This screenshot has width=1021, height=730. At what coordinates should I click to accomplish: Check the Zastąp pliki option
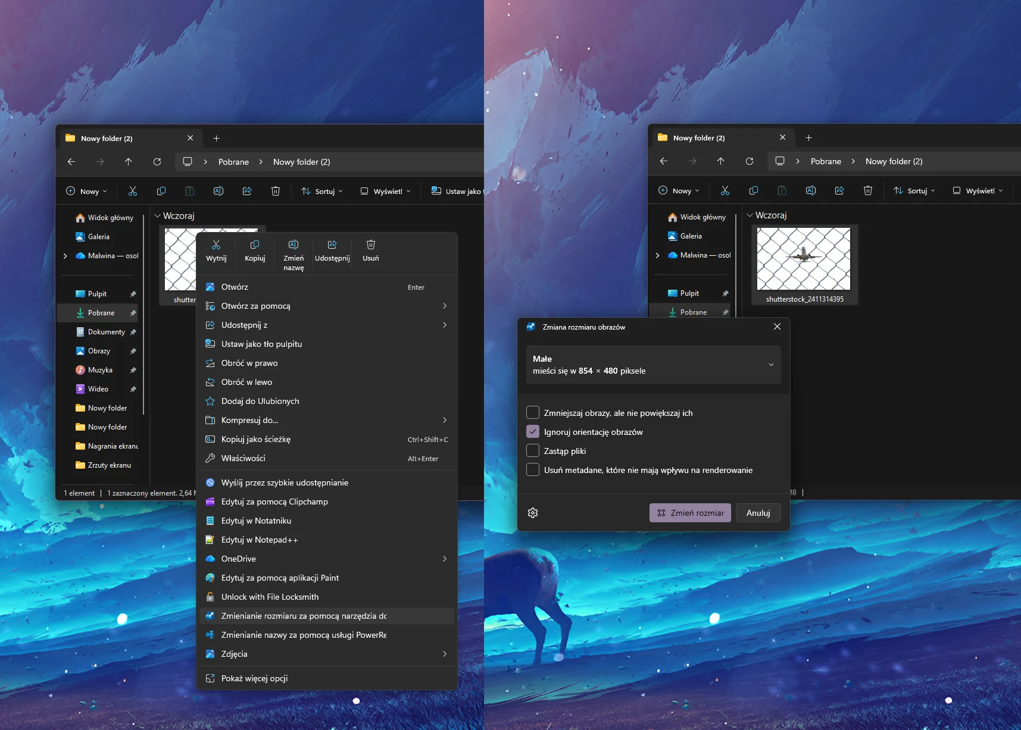[533, 451]
